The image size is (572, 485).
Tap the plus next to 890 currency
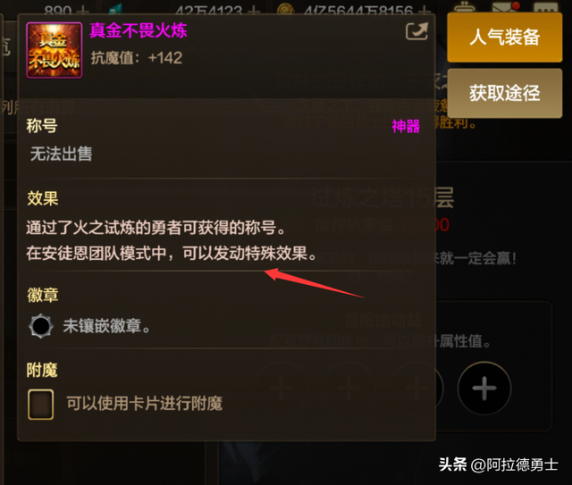[x=82, y=12]
